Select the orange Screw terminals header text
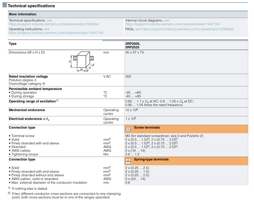This screenshot has width=254, height=206. 147,128
